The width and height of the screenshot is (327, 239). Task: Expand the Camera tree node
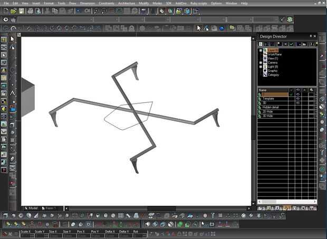coord(261,63)
